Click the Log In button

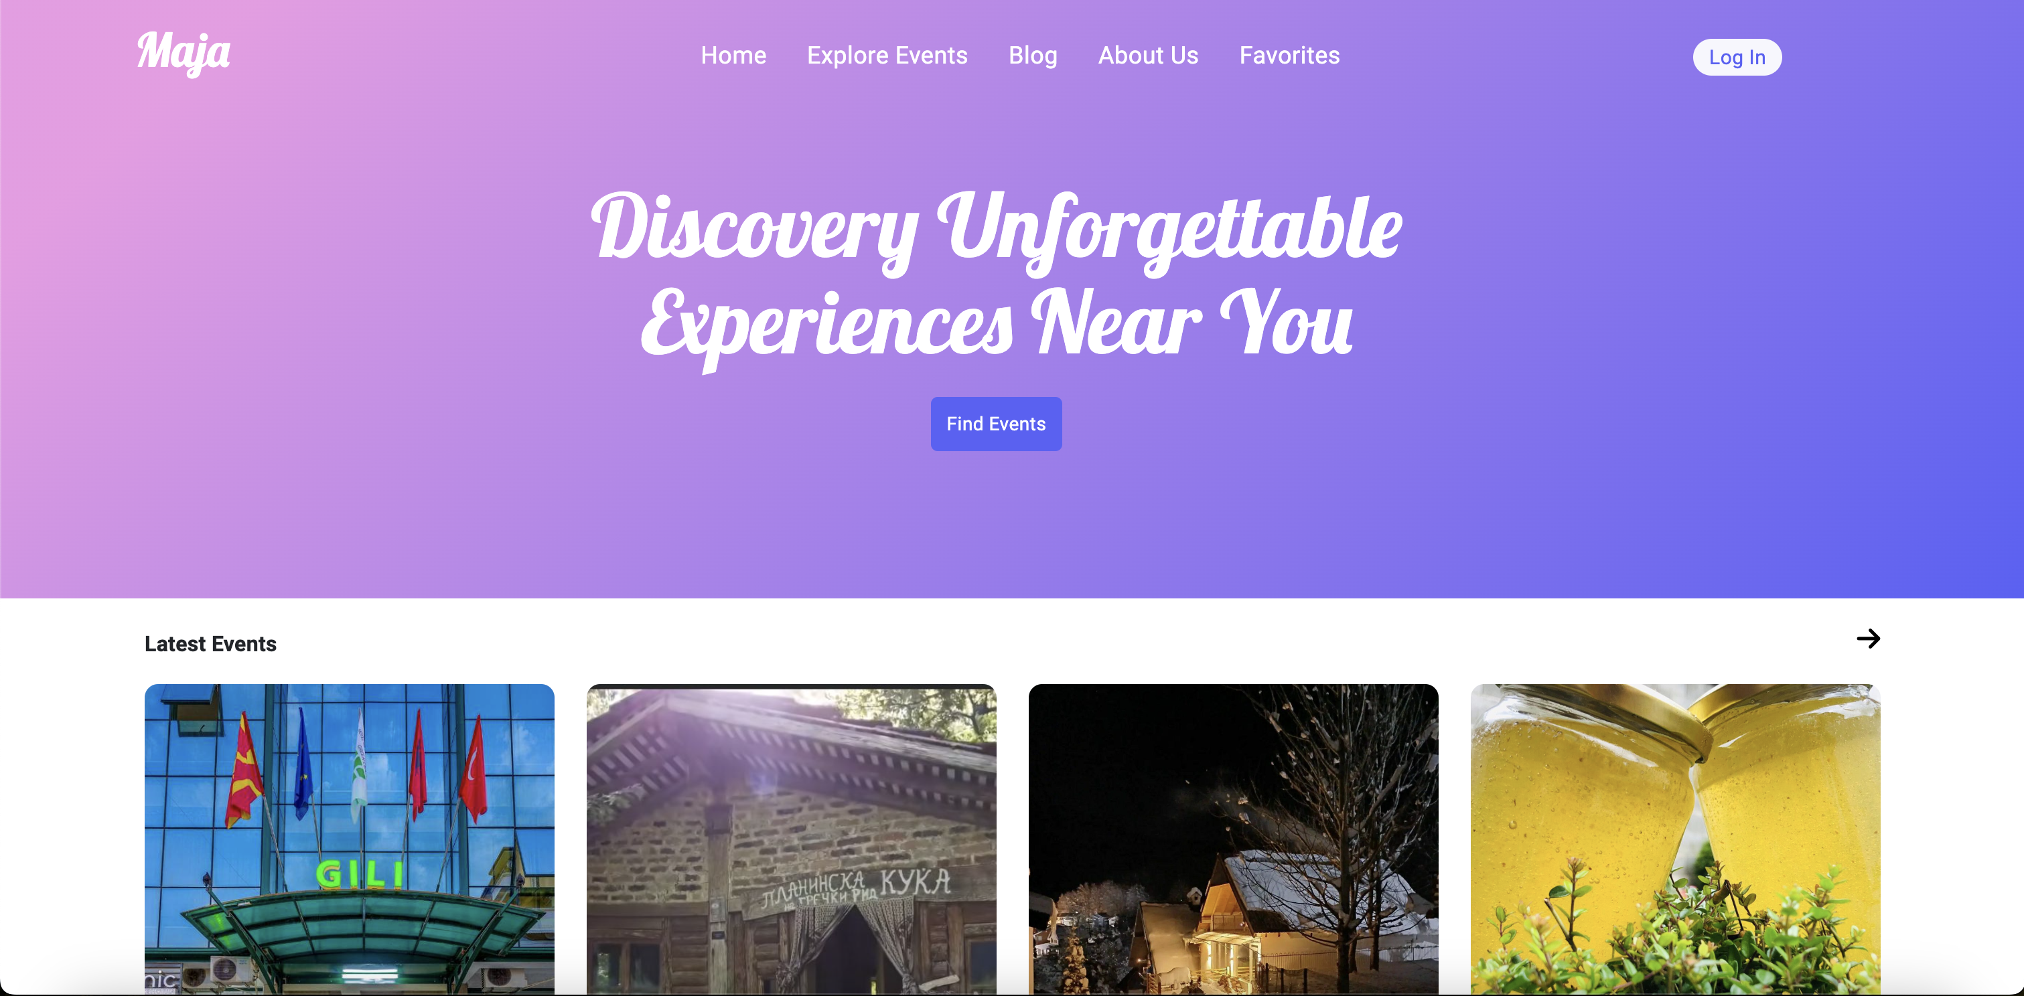click(1737, 58)
